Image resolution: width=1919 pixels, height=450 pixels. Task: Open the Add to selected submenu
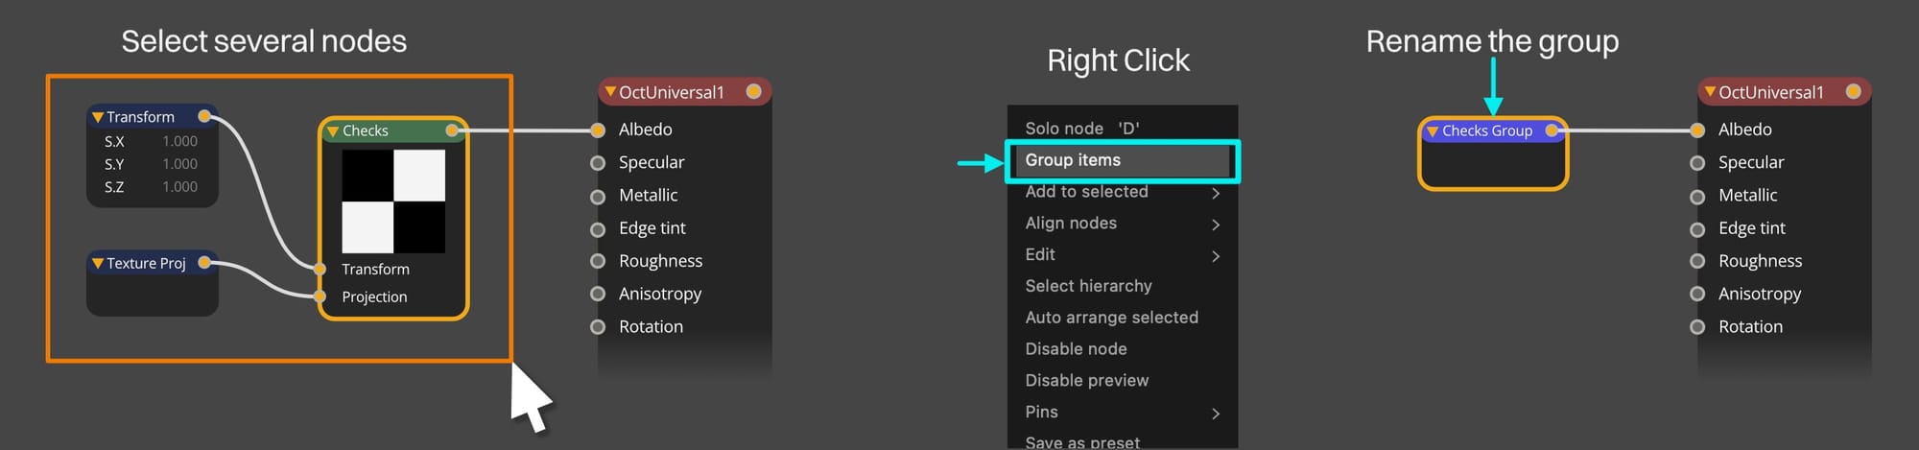coord(1123,192)
